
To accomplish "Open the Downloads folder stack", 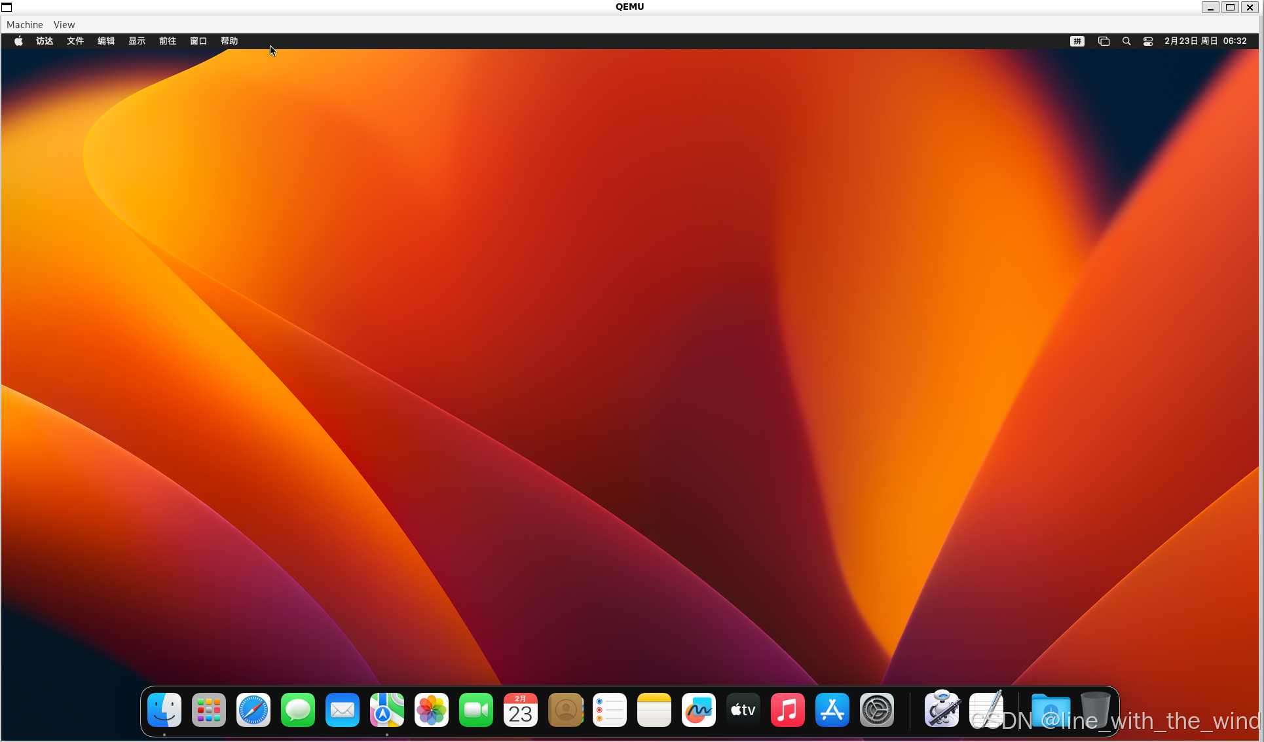I will point(1050,710).
